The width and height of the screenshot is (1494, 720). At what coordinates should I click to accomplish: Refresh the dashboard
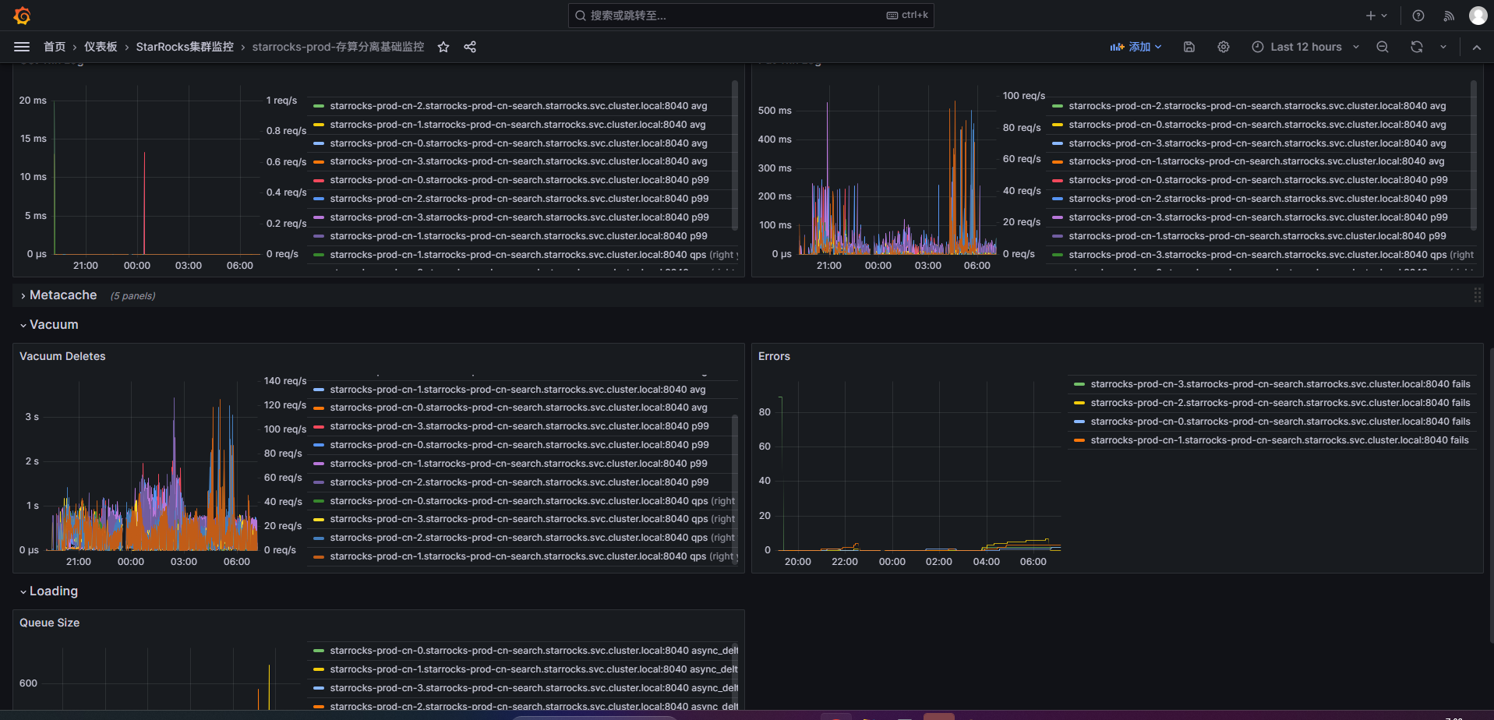pos(1417,47)
